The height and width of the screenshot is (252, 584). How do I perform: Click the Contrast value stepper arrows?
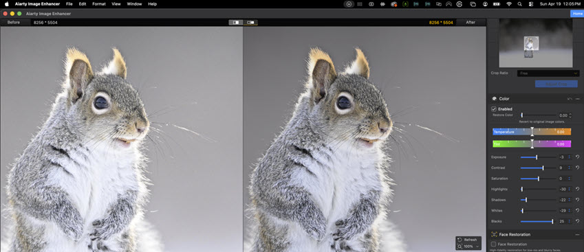[x=570, y=168]
